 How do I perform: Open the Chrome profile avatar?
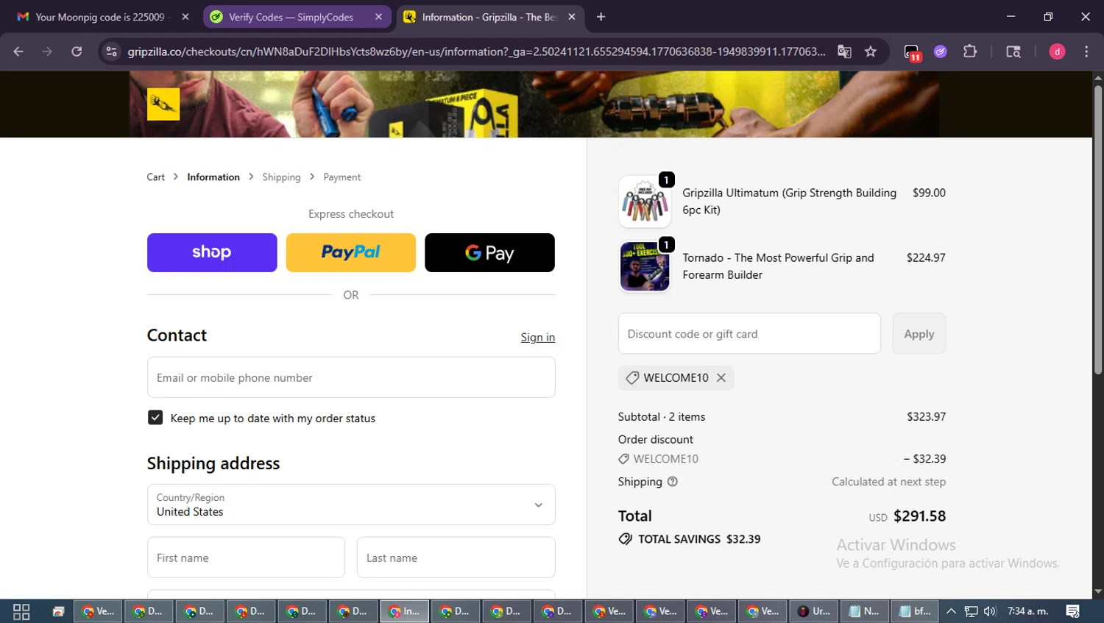pos(1057,51)
